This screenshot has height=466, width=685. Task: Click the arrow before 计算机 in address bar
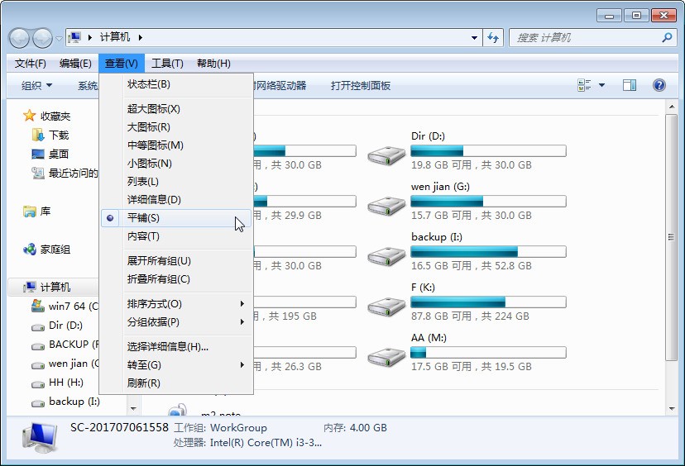(x=90, y=37)
